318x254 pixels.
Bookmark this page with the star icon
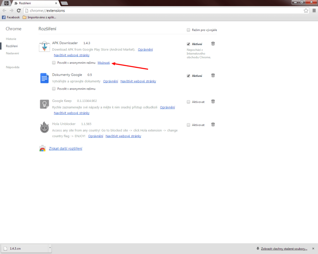(x=306, y=11)
